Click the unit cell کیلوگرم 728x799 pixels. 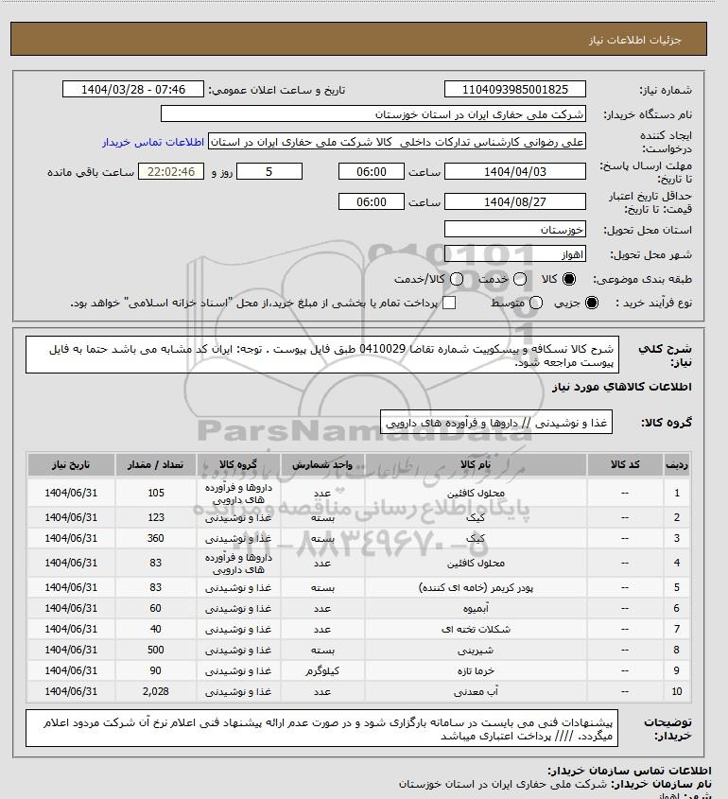(x=322, y=670)
